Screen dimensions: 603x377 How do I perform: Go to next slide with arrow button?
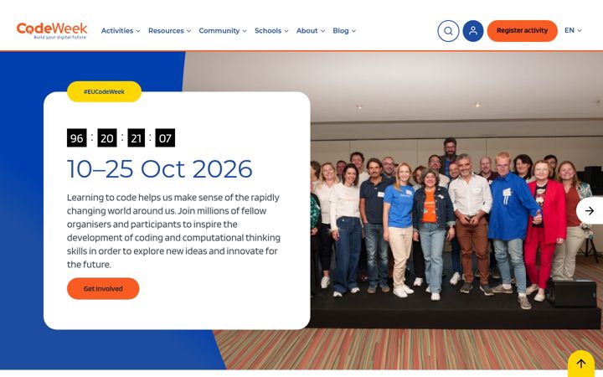click(590, 210)
